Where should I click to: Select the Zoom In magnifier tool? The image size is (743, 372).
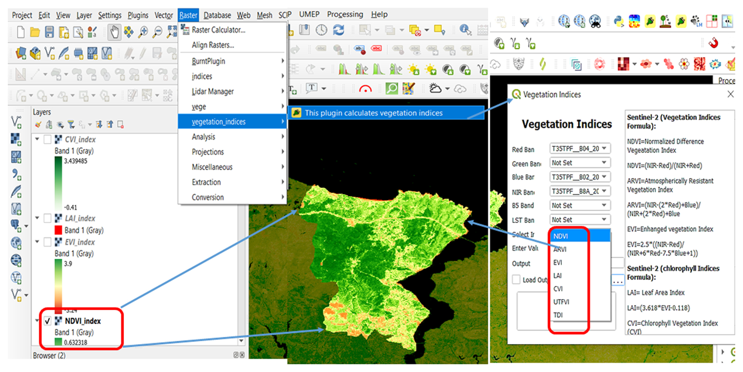pos(143,32)
